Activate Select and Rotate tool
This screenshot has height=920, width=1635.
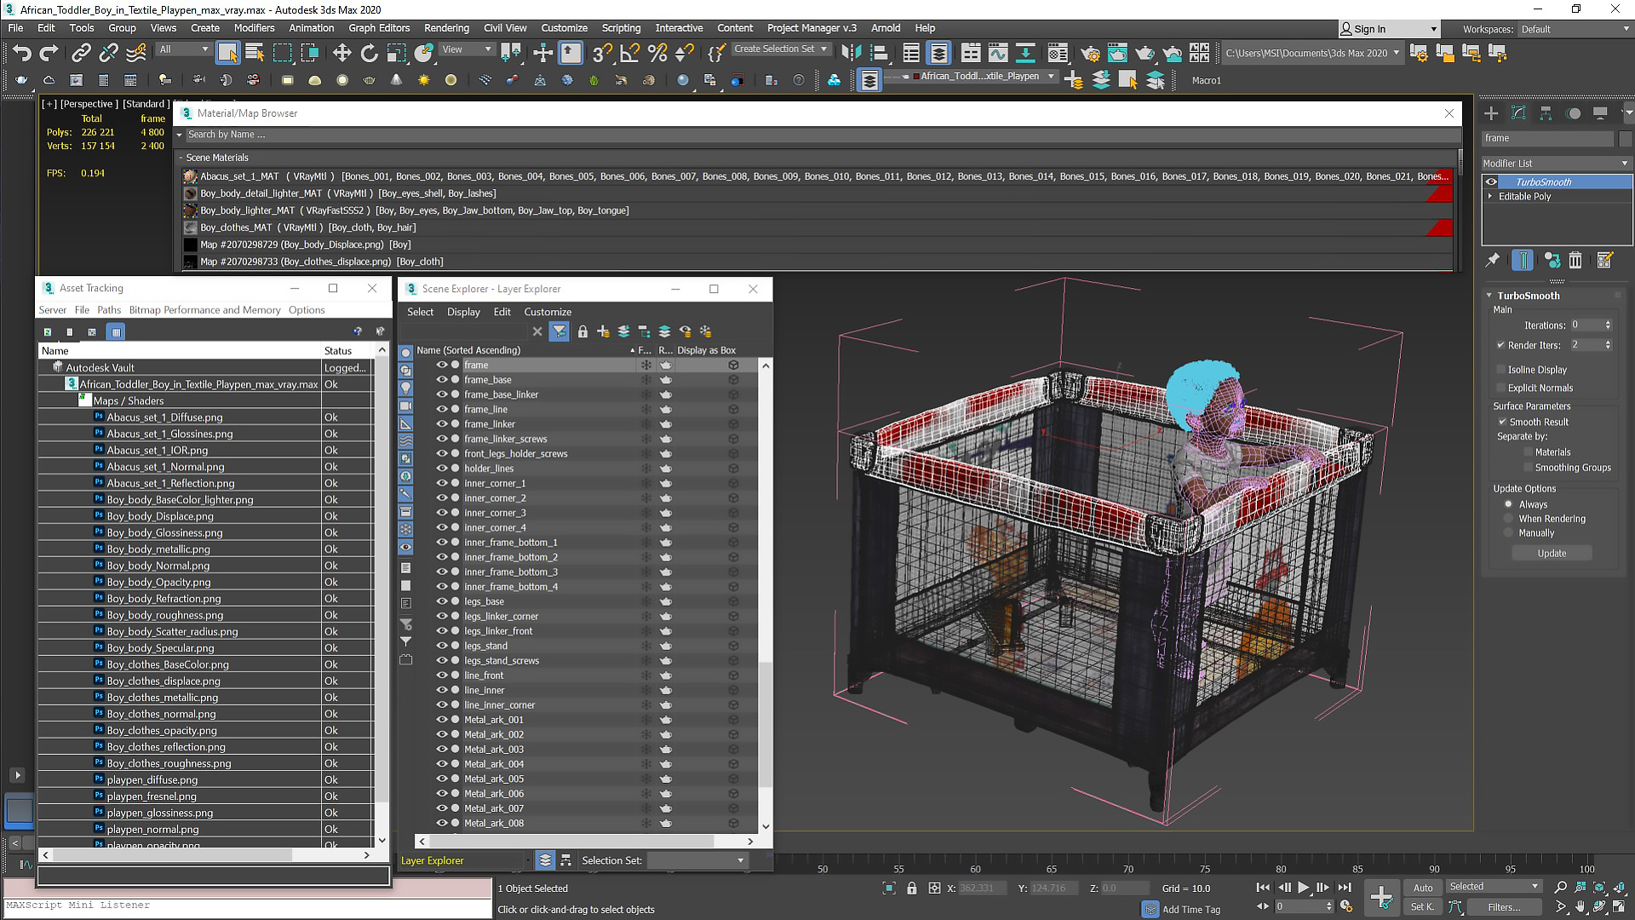(369, 53)
